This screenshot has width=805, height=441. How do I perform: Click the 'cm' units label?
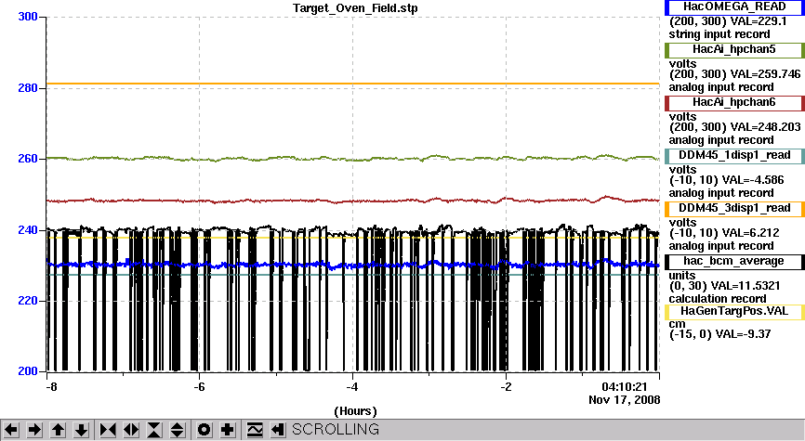point(677,324)
